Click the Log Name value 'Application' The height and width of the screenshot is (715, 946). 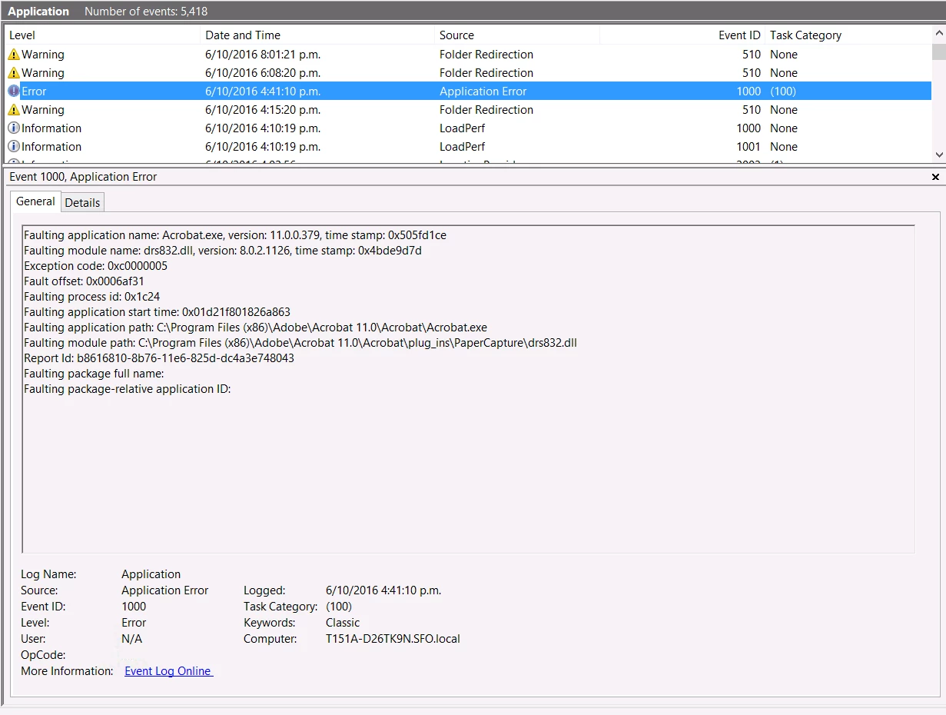(x=151, y=574)
